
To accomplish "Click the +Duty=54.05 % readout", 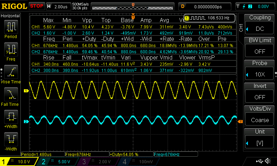I will (132, 154).
